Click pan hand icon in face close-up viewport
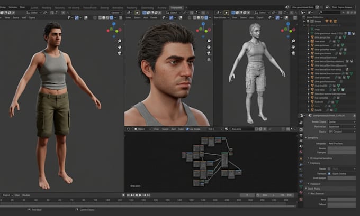Viewport: 360px width, 216px height. (x=209, y=47)
